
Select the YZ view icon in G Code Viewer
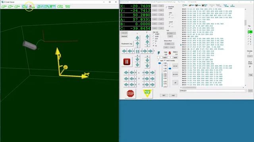pyautogui.click(x=17, y=6)
